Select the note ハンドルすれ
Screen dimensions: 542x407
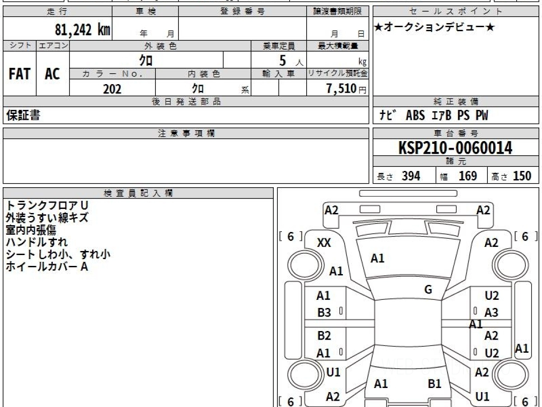point(36,242)
